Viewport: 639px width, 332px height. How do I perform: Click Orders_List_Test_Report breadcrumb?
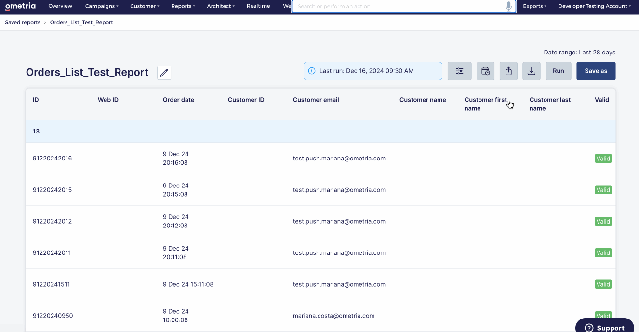point(81,22)
